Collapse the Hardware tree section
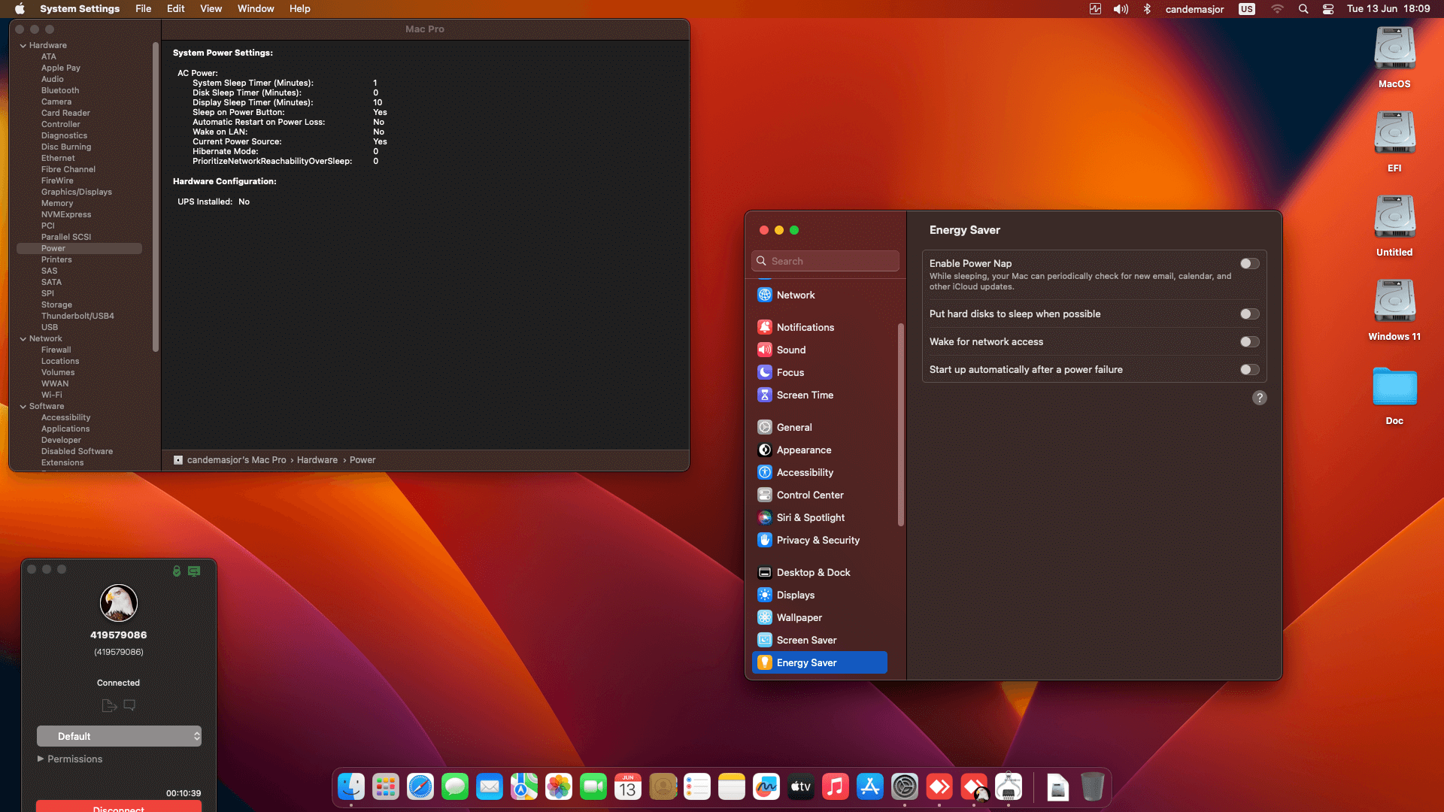 point(23,46)
